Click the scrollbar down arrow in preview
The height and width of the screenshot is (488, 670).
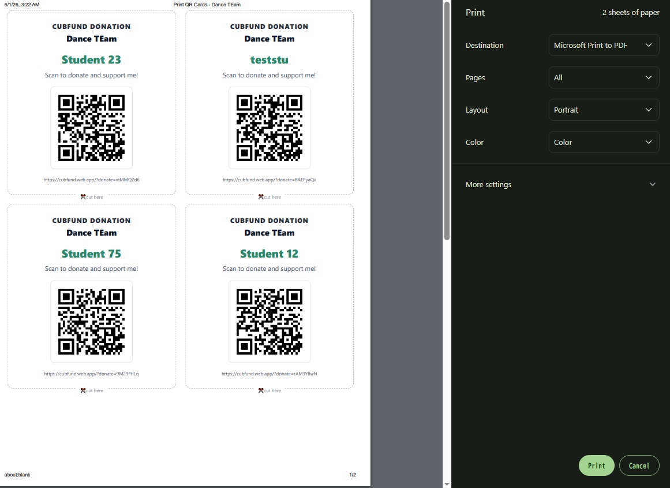point(447,484)
